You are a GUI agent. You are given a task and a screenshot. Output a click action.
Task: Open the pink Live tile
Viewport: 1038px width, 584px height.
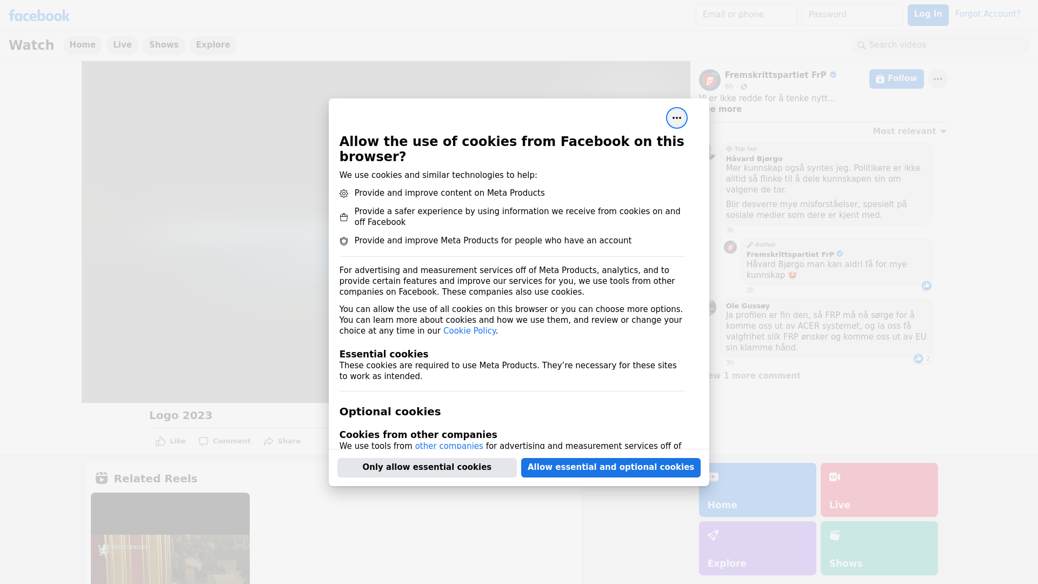879,490
